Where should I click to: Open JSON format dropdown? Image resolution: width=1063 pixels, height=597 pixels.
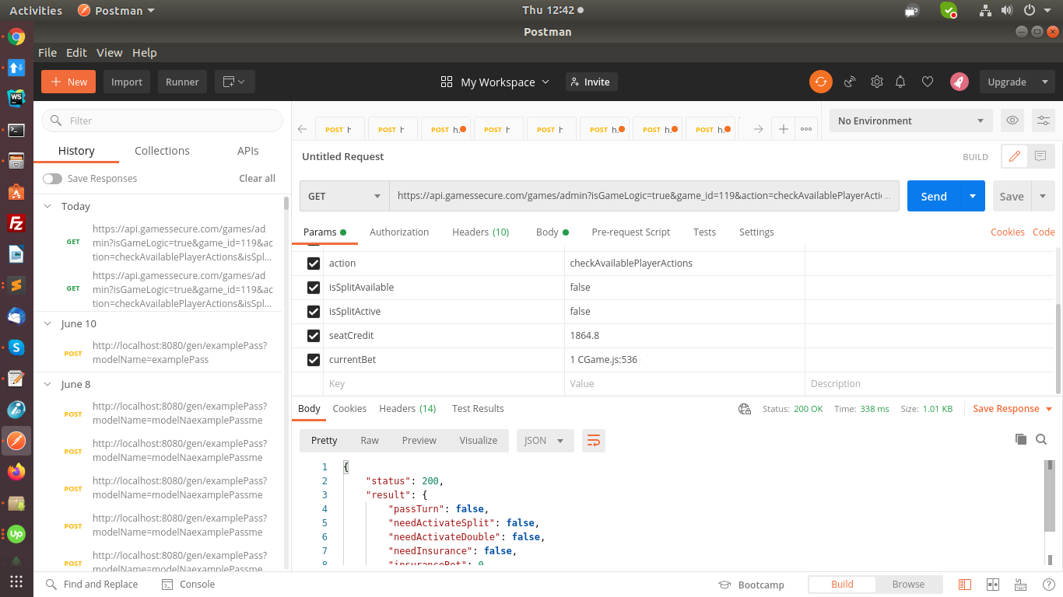545,441
